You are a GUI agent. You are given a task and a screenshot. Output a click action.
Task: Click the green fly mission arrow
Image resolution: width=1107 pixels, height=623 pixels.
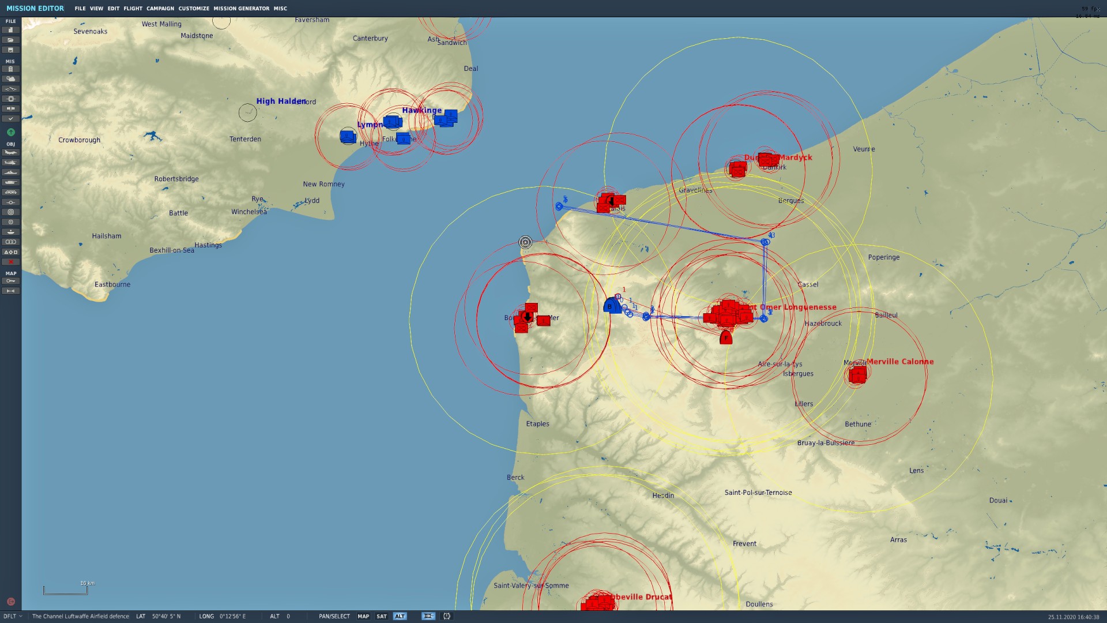[10, 132]
